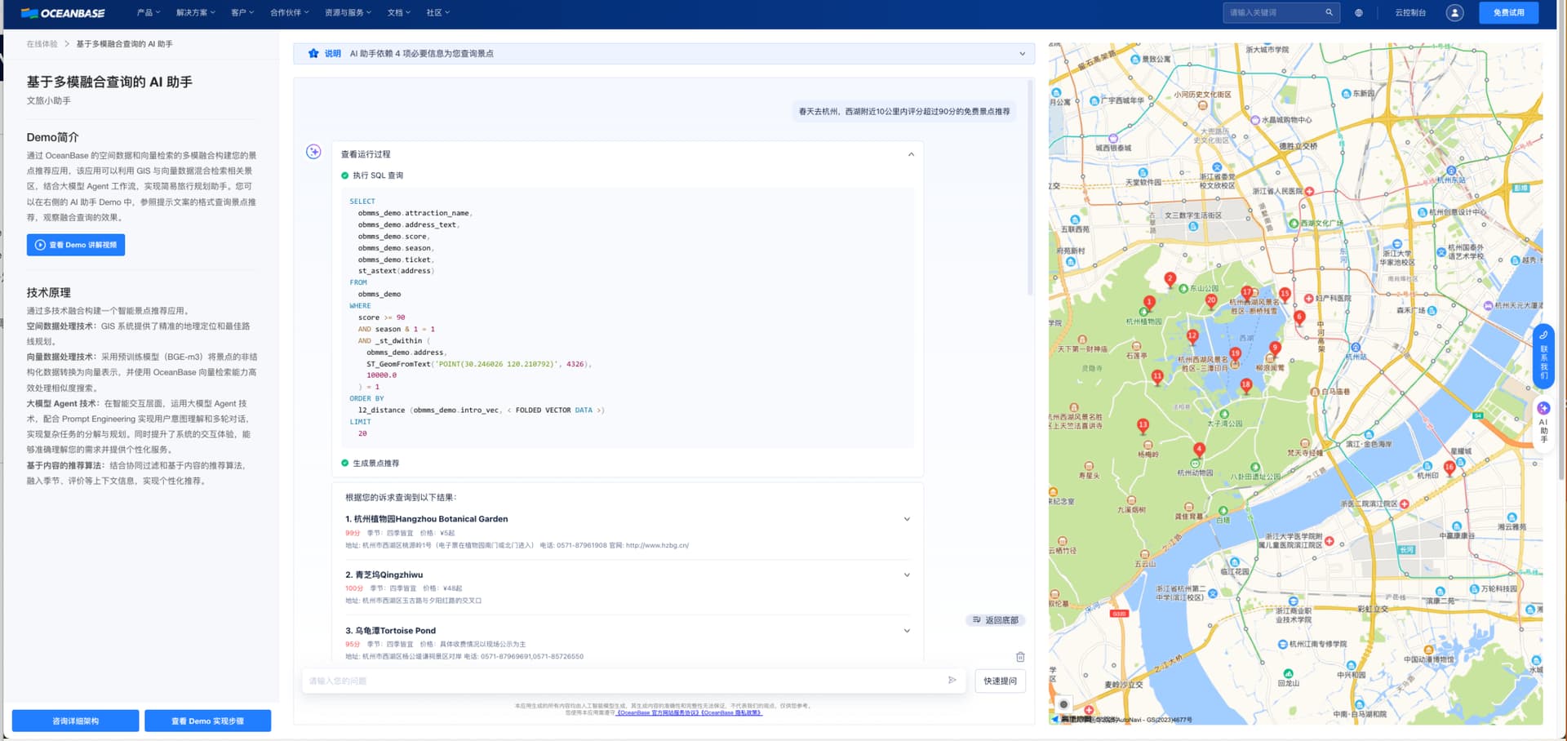Click the 技术原理 heading
Viewport: 1567px width, 741px height.
49,292
